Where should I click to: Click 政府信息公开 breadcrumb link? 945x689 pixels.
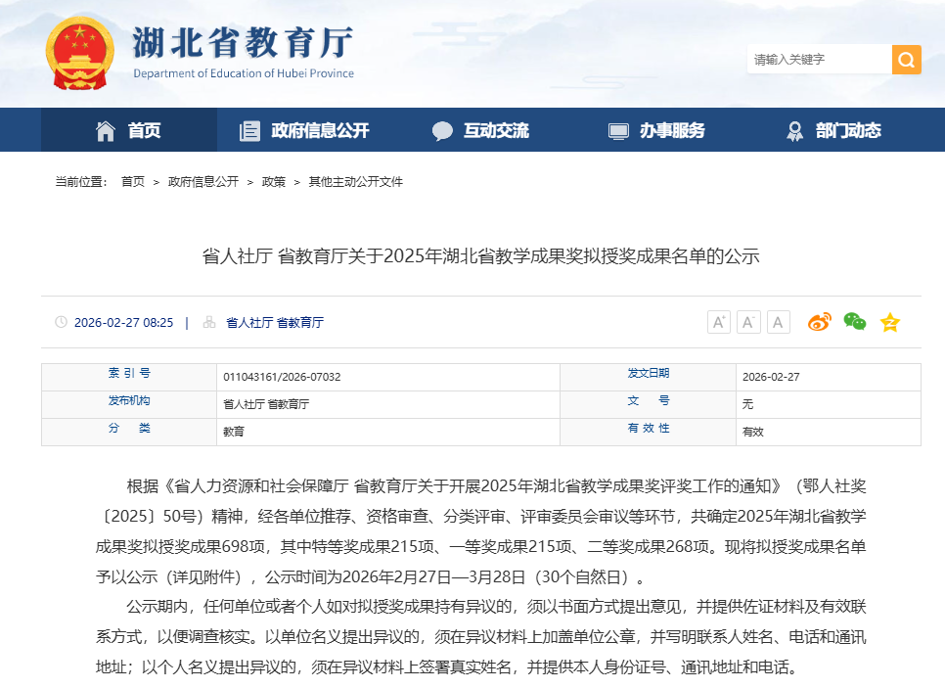tap(202, 182)
